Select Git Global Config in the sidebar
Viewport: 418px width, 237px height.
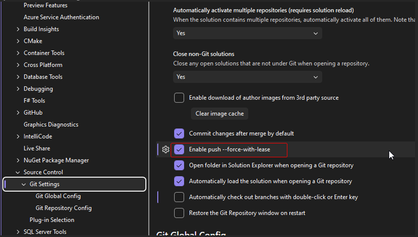click(x=58, y=196)
